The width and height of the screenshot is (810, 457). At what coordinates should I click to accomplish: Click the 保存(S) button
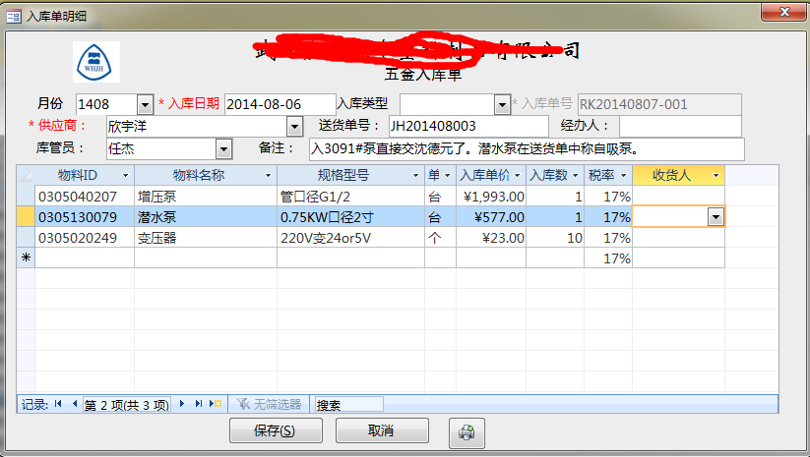(x=276, y=430)
